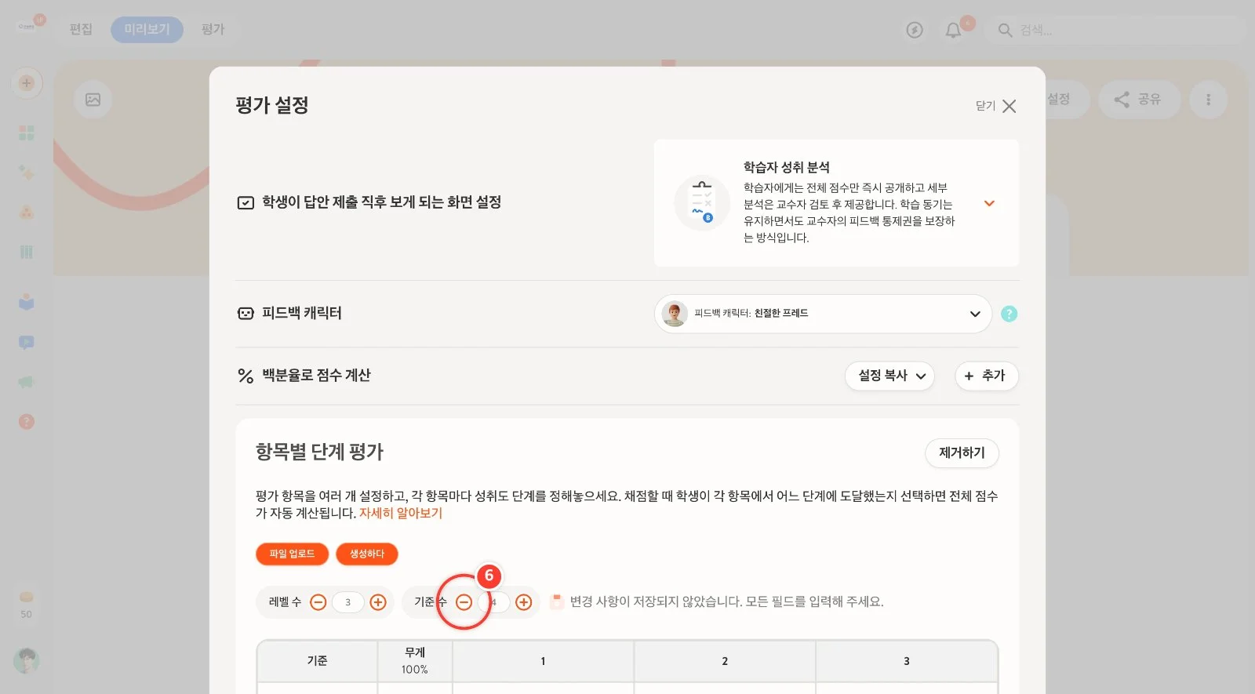Image resolution: width=1255 pixels, height=694 pixels.
Task: Click the 생성하다 button
Action: (367, 554)
